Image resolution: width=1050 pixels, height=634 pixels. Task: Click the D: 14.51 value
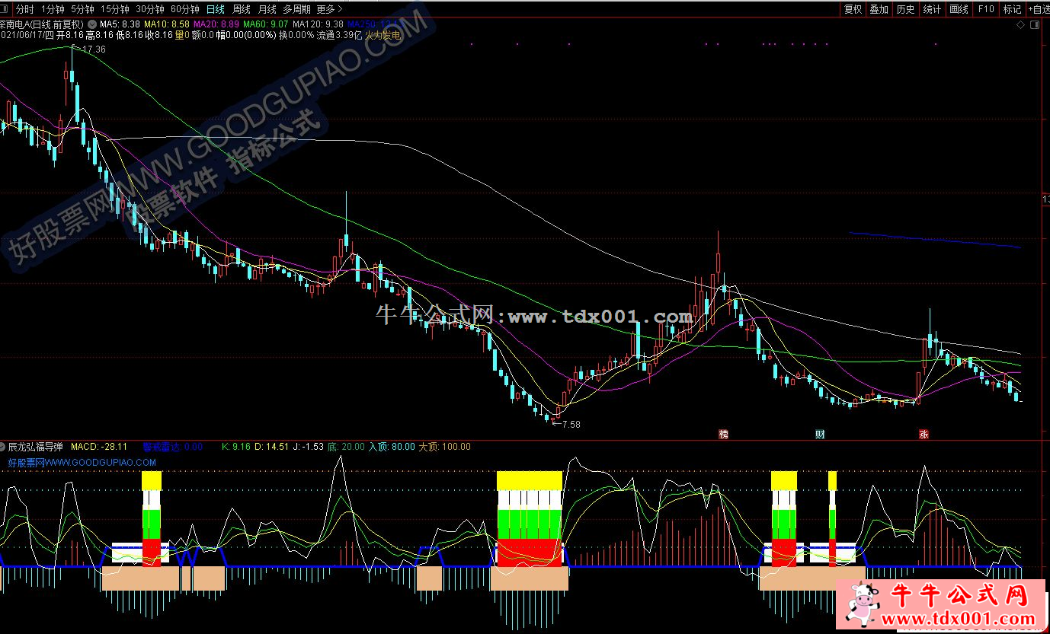(272, 447)
